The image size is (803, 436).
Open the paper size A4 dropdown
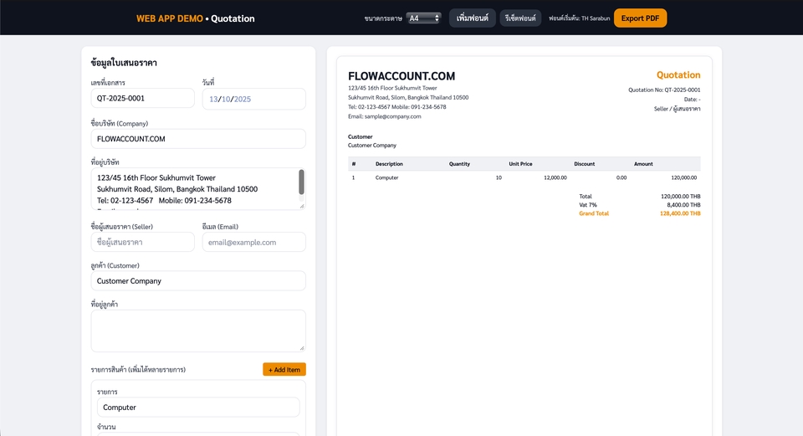point(423,18)
